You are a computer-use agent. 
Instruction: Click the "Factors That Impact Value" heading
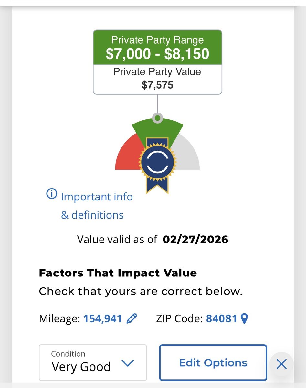click(118, 273)
